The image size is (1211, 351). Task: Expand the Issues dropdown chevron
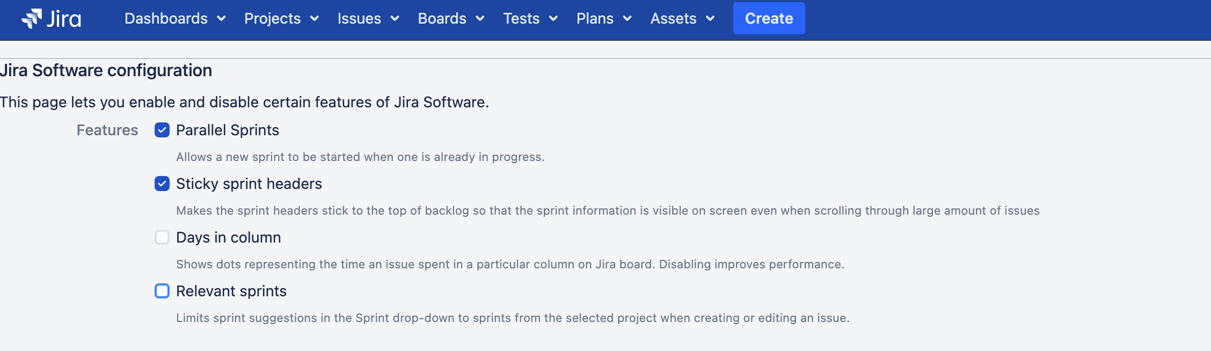(395, 19)
